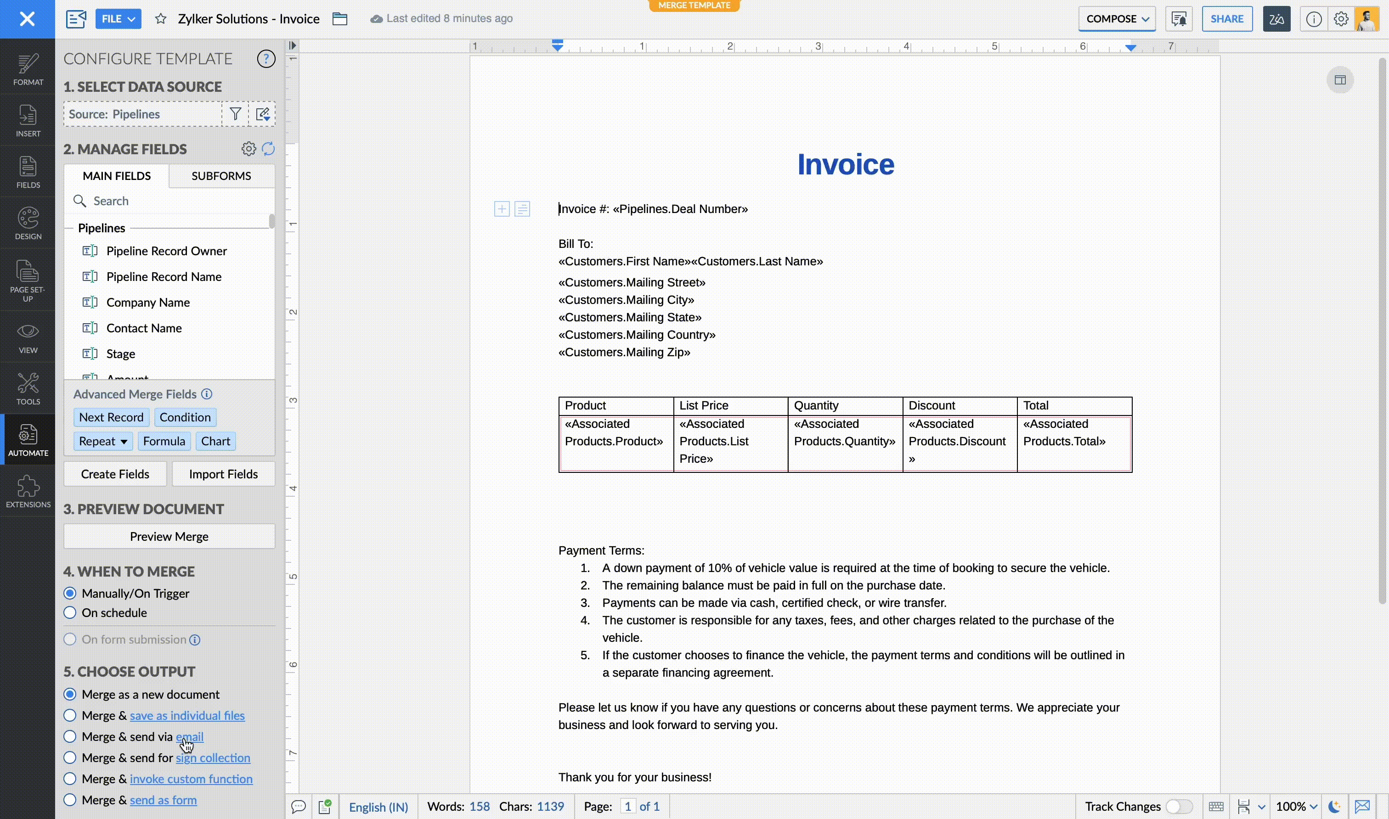Favorite the document with star icon
1389x819 pixels.
(x=161, y=19)
